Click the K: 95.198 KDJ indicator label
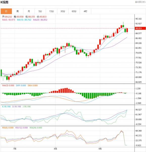Image resolution: width=146 pixels, height=152 pixels. click(x=6, y=107)
